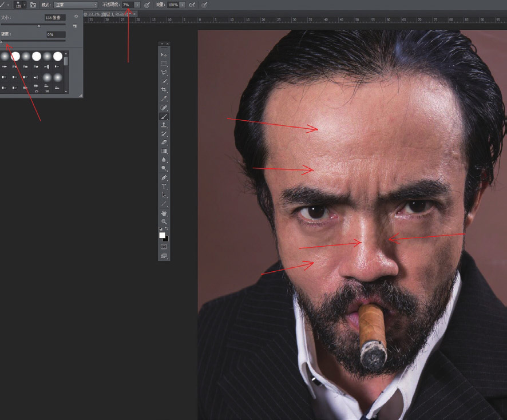Pick the Eyedropper tool

(164, 98)
